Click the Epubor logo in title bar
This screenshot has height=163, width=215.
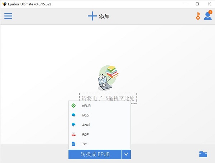(x=4, y=4)
